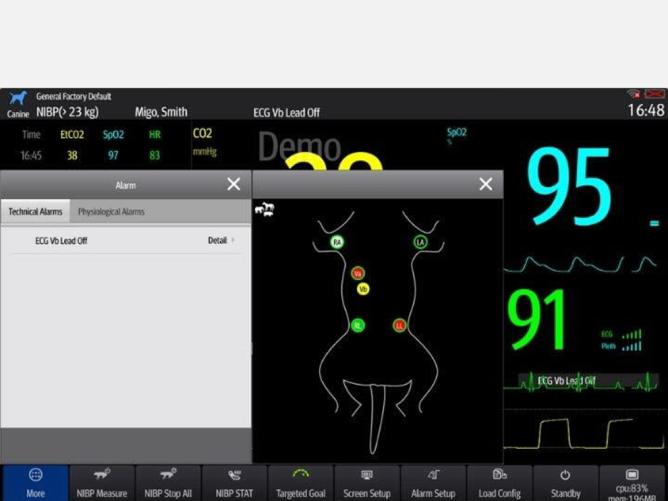Start an NIBP Measure
668x501 pixels.
pyautogui.click(x=102, y=482)
